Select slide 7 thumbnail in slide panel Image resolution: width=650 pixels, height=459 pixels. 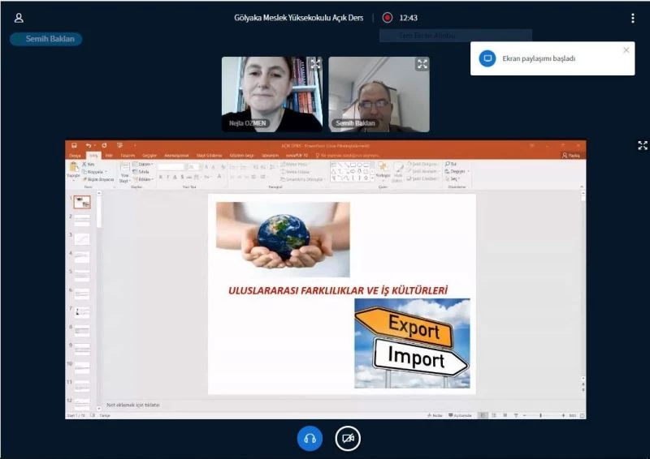point(82,311)
